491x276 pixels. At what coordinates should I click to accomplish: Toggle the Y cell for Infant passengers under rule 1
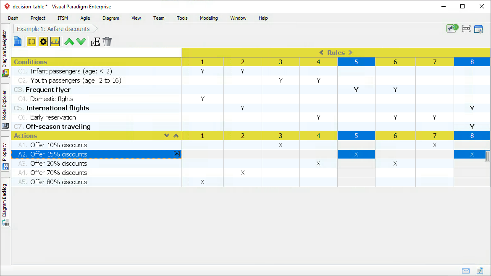pyautogui.click(x=202, y=71)
